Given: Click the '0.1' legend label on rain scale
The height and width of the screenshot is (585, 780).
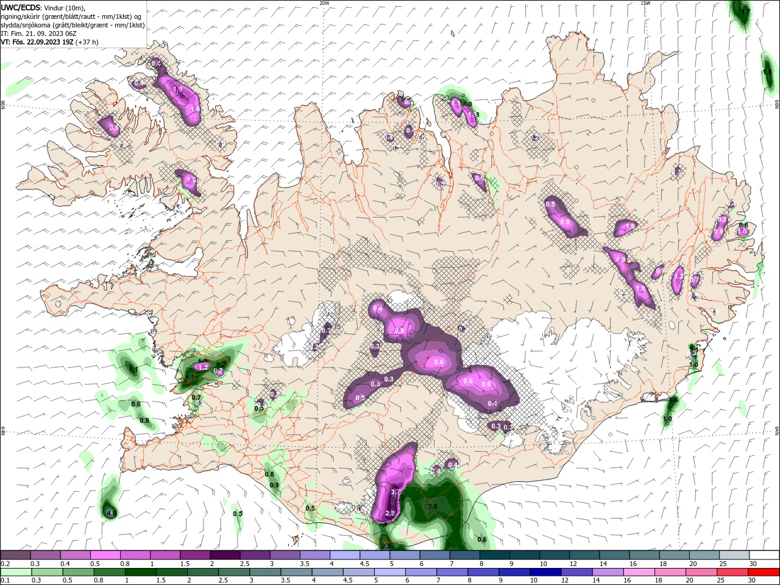Looking at the screenshot, I should [x=5, y=581].
